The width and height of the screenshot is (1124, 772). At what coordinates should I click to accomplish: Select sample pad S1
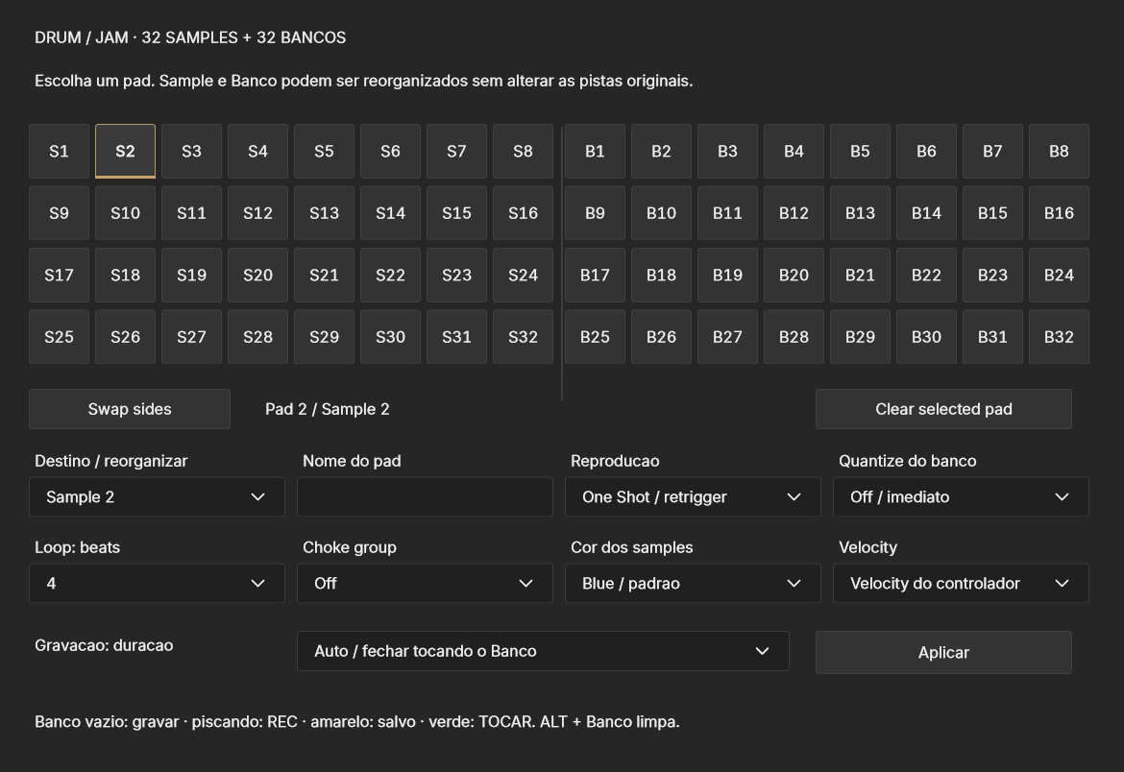tap(59, 152)
